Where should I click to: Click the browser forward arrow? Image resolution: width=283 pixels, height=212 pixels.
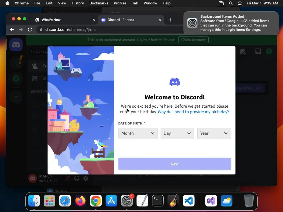[x=21, y=30]
